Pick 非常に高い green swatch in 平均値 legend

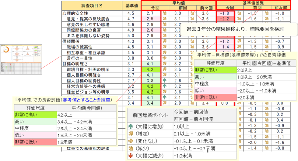coord(34,115)
